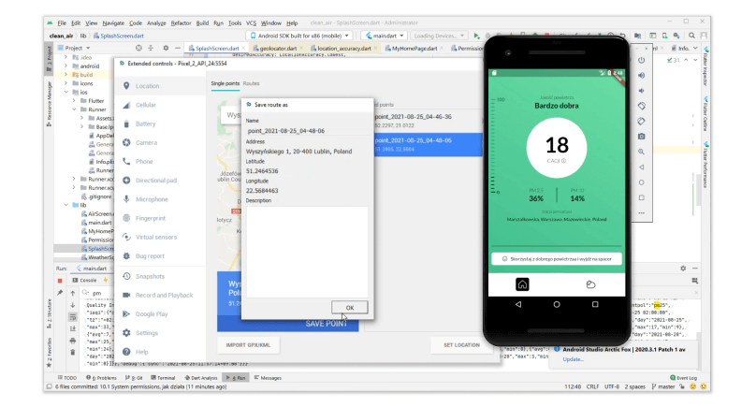
Task: Switch to the Routes tab
Action: pyautogui.click(x=251, y=83)
